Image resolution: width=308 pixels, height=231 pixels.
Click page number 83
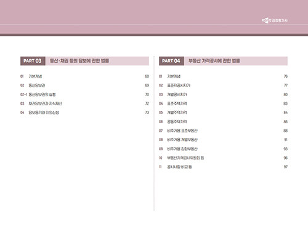285,103
